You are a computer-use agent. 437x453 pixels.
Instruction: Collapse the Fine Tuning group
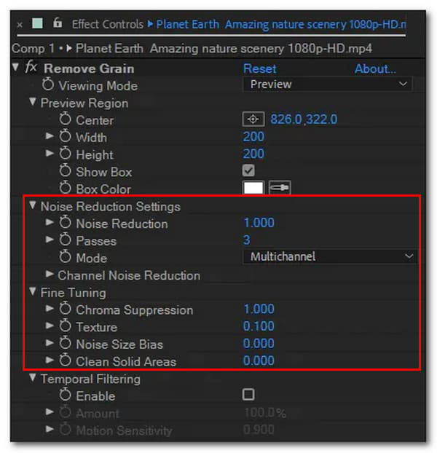pos(33,291)
